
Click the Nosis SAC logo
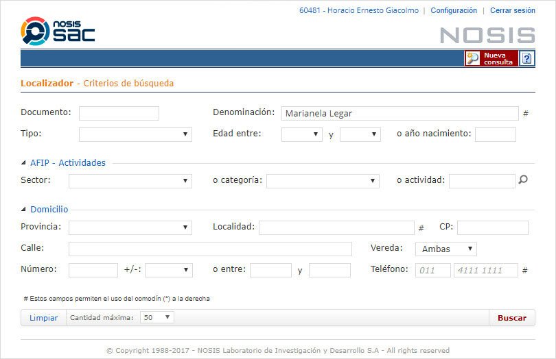(58, 31)
